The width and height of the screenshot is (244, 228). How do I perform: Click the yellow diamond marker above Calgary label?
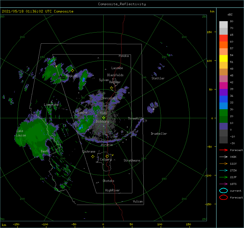point(107,156)
